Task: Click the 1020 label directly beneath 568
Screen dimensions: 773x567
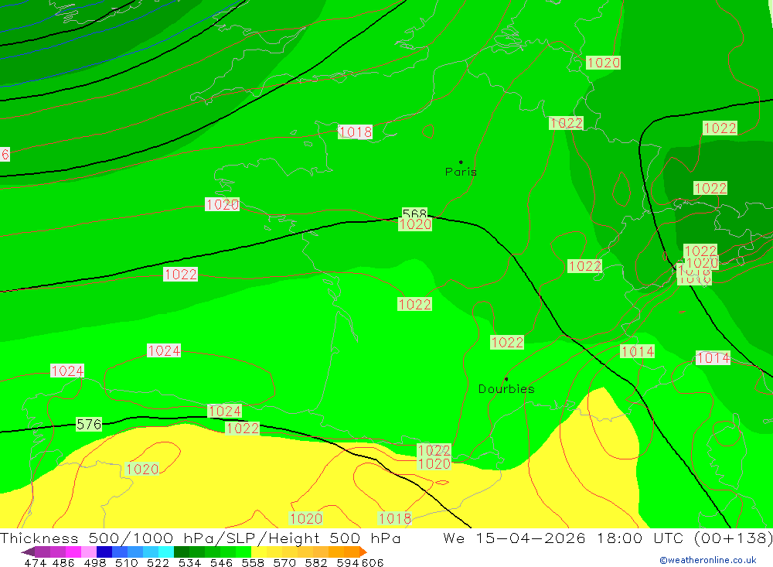Action: point(415,224)
